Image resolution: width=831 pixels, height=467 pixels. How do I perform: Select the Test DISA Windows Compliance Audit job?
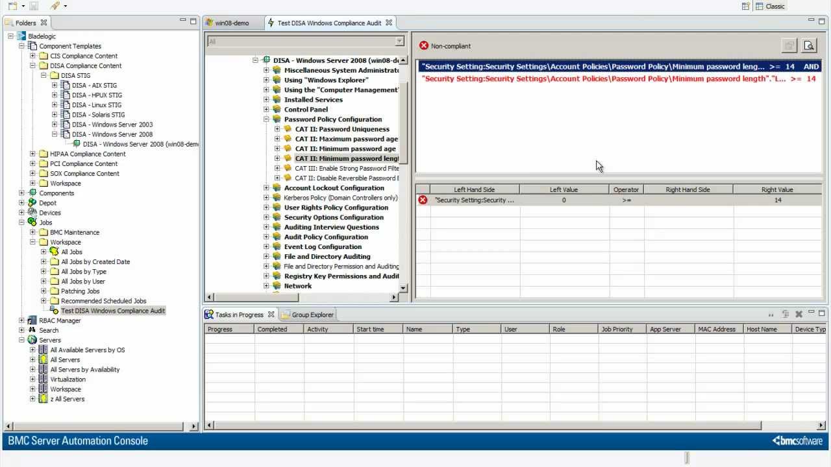point(113,311)
